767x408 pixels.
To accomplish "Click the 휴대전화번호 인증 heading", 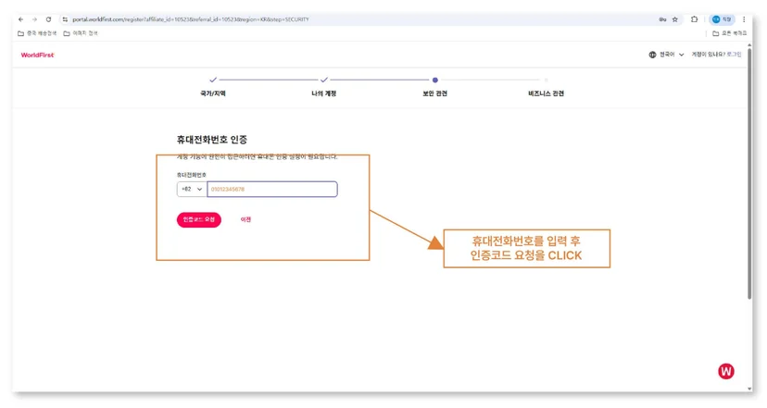I will tap(212, 140).
